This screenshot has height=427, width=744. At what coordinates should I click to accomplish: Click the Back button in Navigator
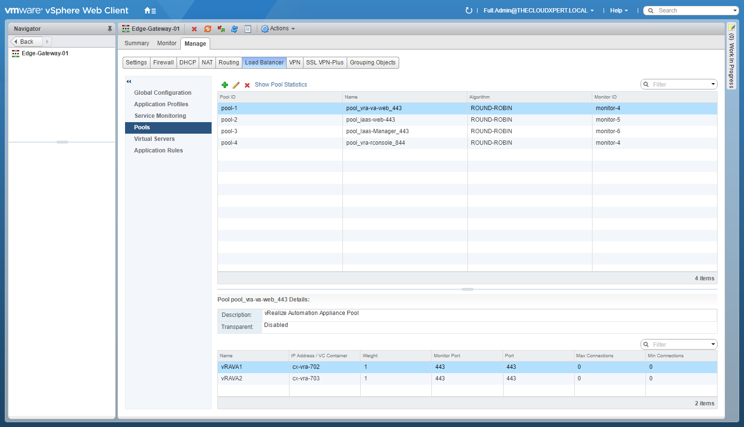pyautogui.click(x=26, y=42)
